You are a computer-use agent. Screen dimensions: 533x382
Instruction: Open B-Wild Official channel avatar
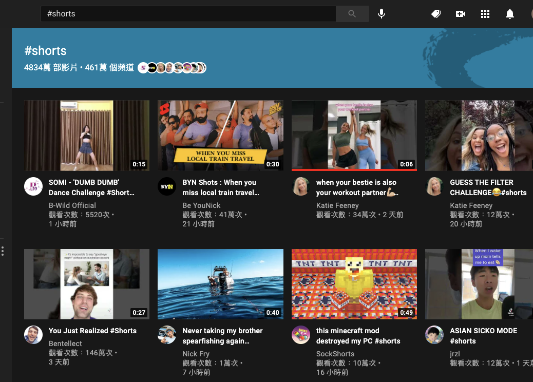[x=33, y=186]
